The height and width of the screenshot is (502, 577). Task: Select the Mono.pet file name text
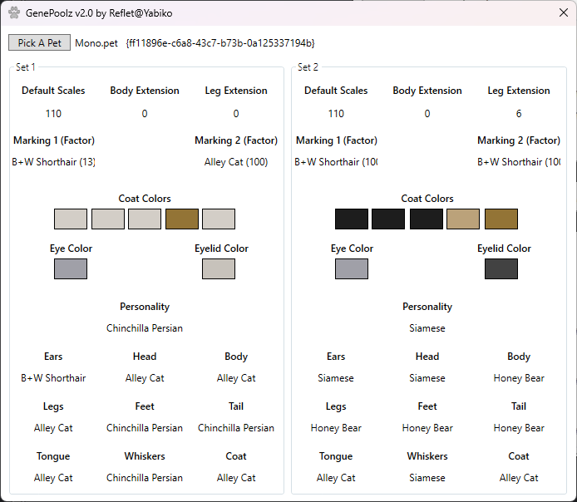click(x=96, y=43)
